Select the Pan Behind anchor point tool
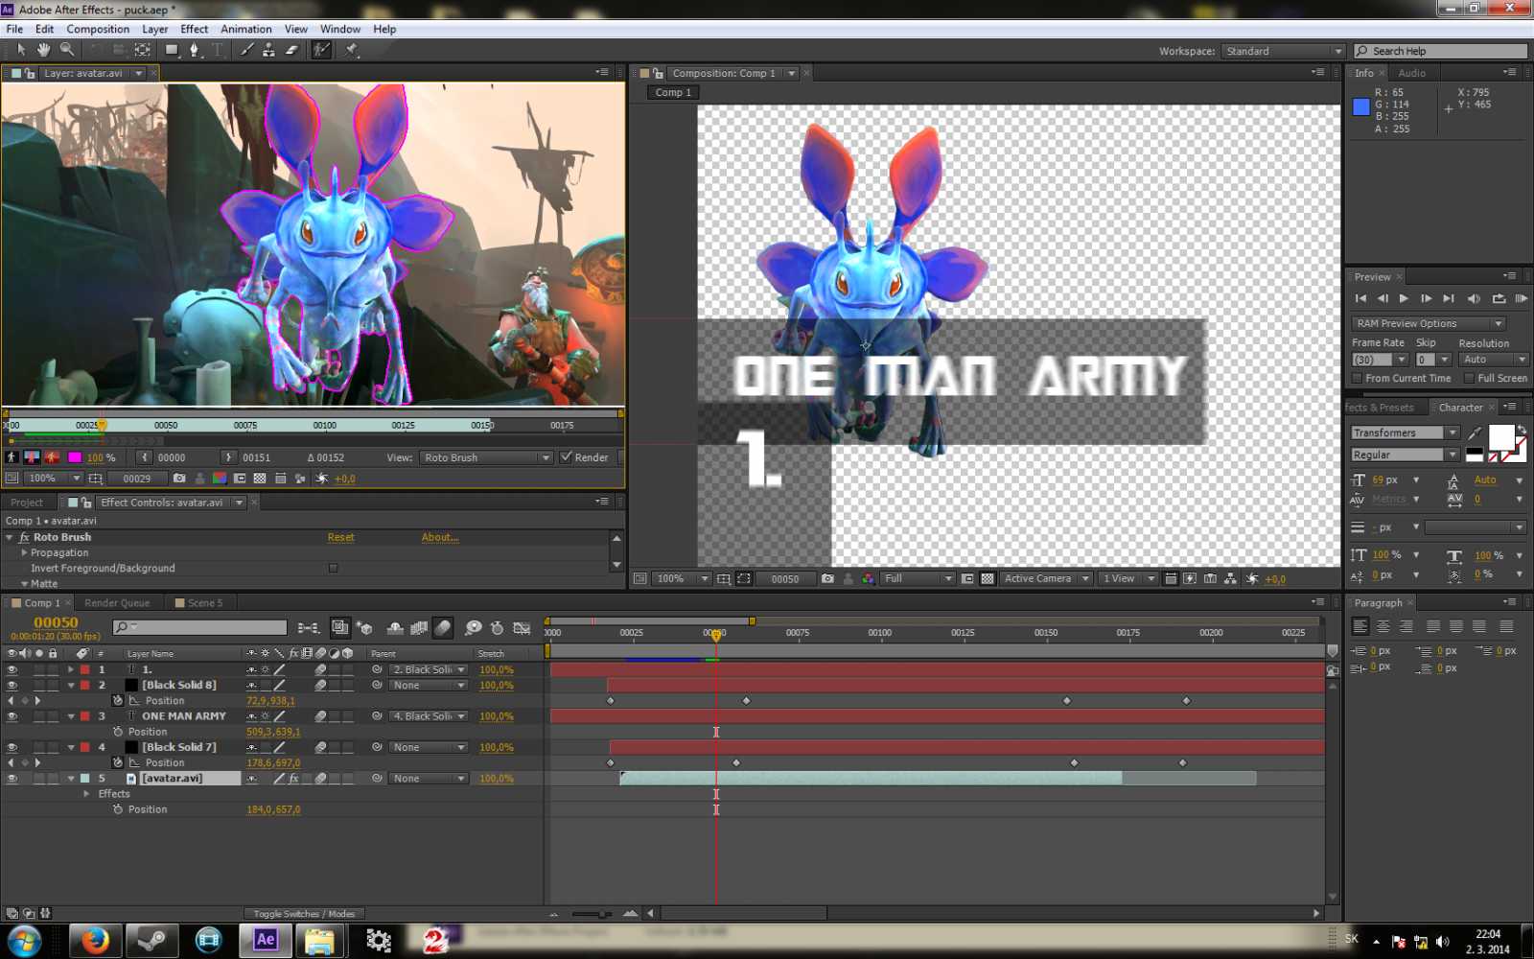This screenshot has height=959, width=1534. (142, 50)
